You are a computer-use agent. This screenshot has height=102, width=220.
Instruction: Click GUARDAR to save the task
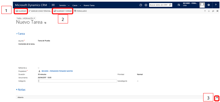[x=21, y=11]
